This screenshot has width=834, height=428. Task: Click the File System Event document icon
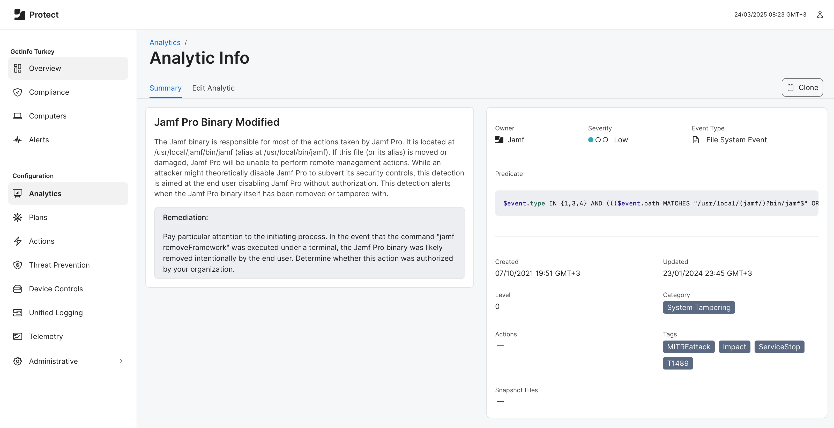pos(695,140)
